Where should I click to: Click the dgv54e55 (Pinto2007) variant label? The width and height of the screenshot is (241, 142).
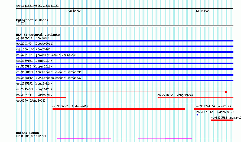pos(32,38)
